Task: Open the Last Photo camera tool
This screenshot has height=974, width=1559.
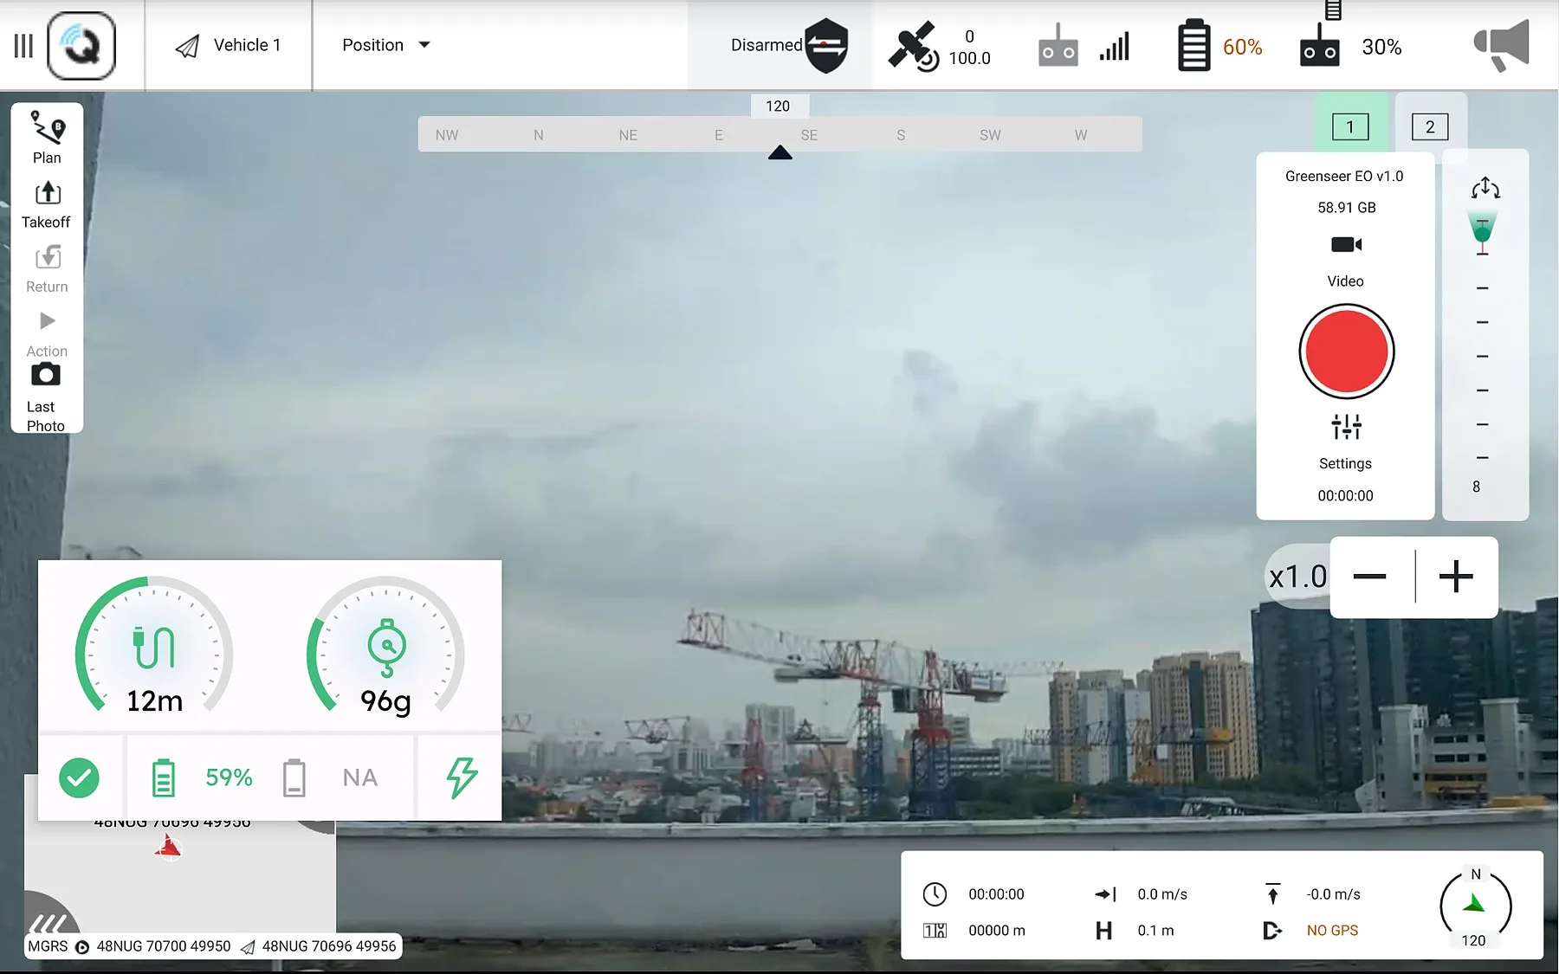Action: tap(46, 397)
